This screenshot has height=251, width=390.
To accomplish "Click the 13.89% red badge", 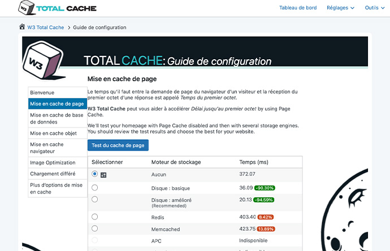I will click(x=266, y=229).
